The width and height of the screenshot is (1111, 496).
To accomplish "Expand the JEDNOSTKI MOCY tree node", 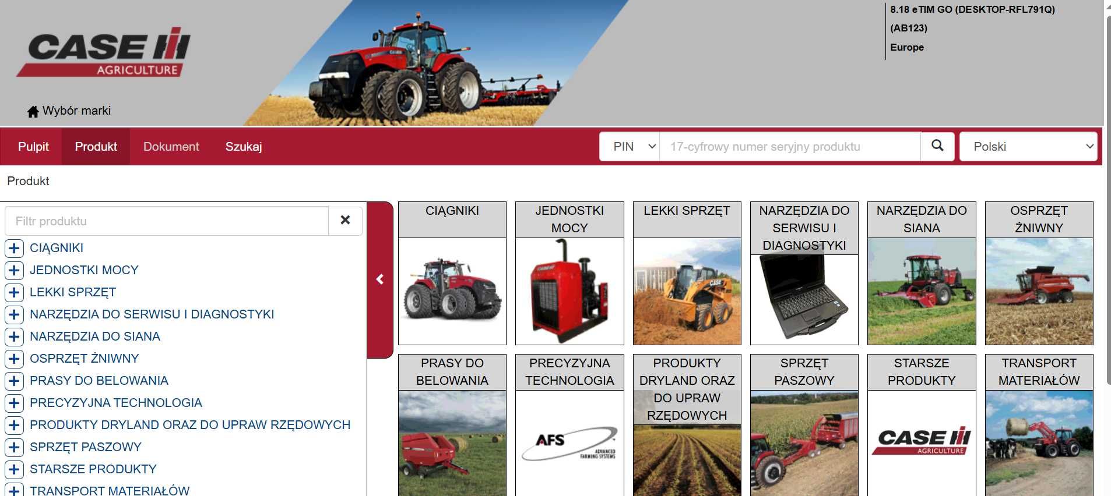I will pos(14,270).
